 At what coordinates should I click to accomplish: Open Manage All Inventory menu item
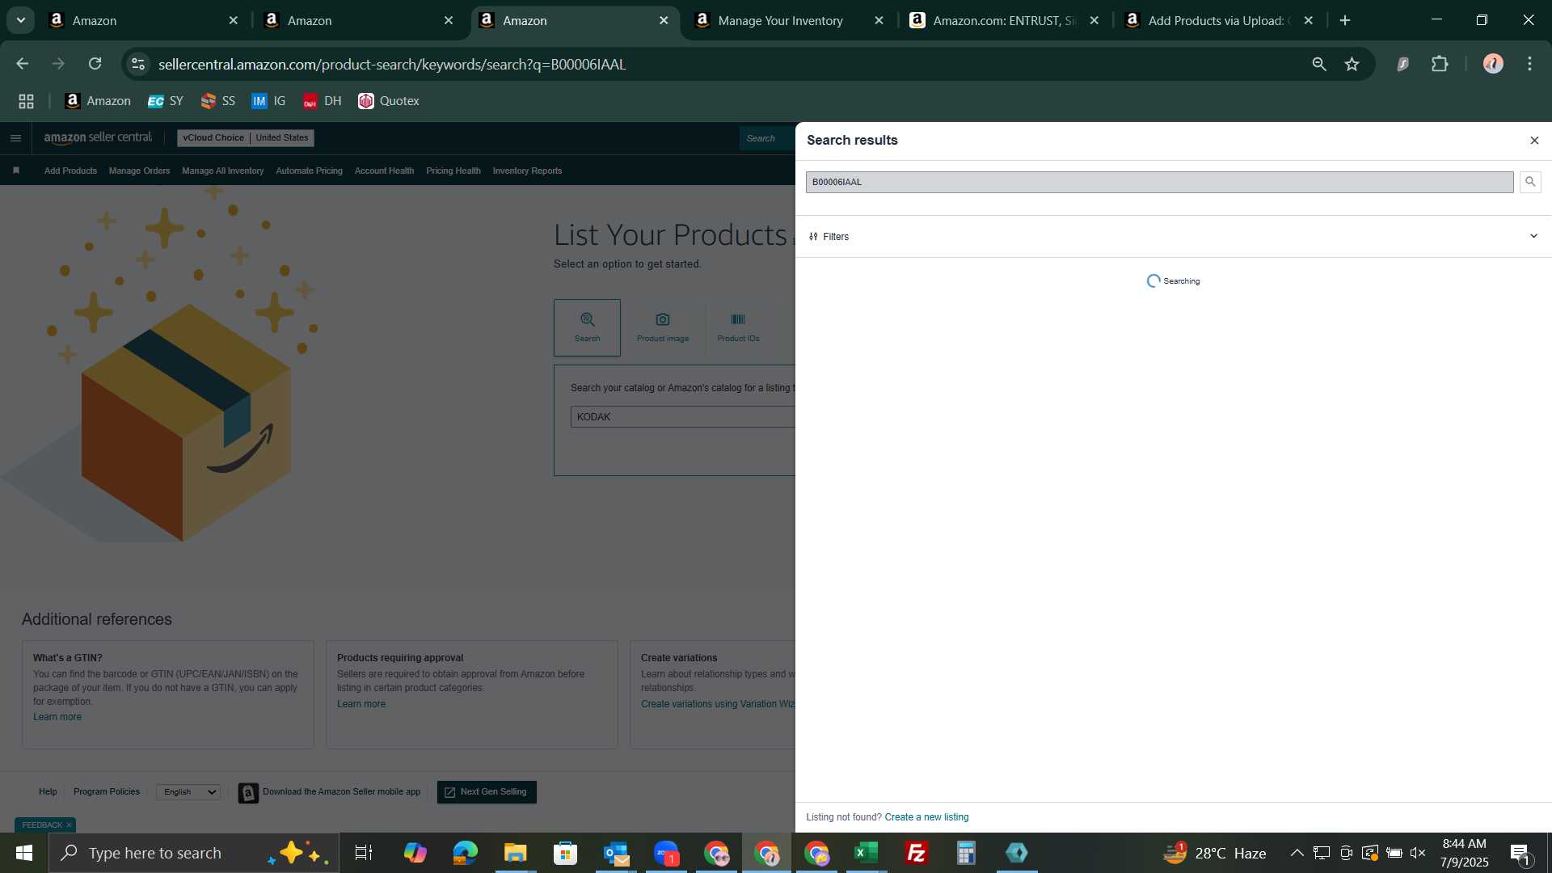pyautogui.click(x=222, y=171)
